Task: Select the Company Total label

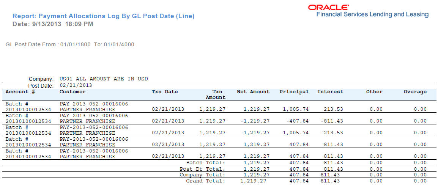Action: pyautogui.click(x=203, y=175)
